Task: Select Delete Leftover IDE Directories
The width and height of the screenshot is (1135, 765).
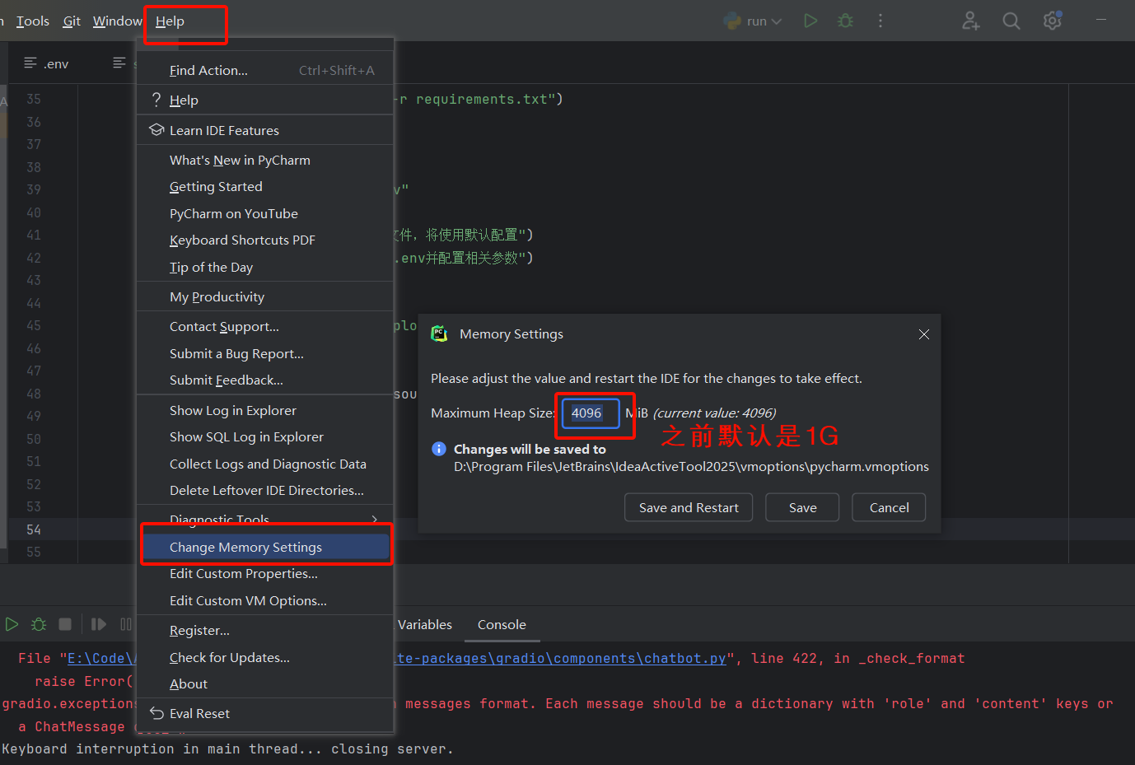Action: (265, 490)
